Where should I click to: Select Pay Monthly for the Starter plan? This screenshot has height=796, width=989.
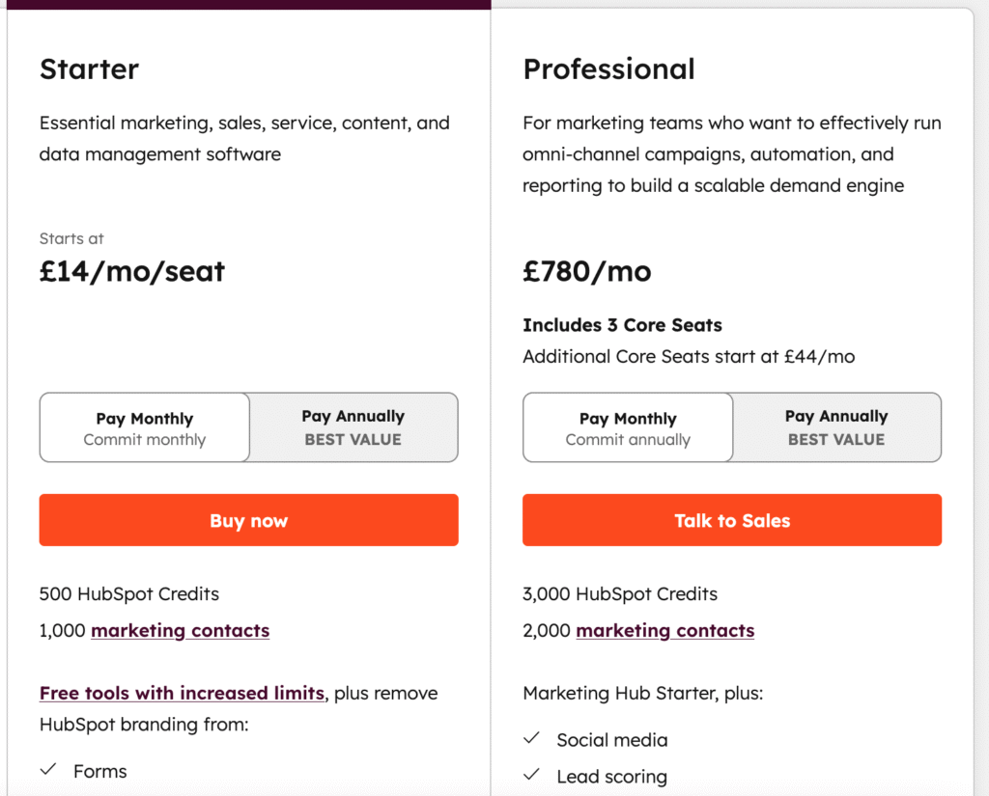pos(144,426)
